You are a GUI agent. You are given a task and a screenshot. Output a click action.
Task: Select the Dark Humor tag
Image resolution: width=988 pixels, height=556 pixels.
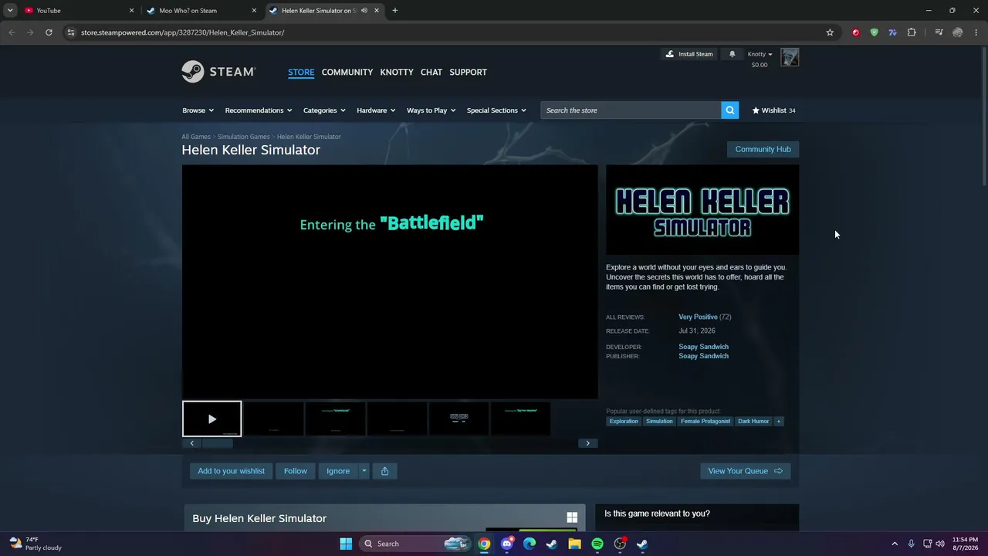tap(753, 422)
